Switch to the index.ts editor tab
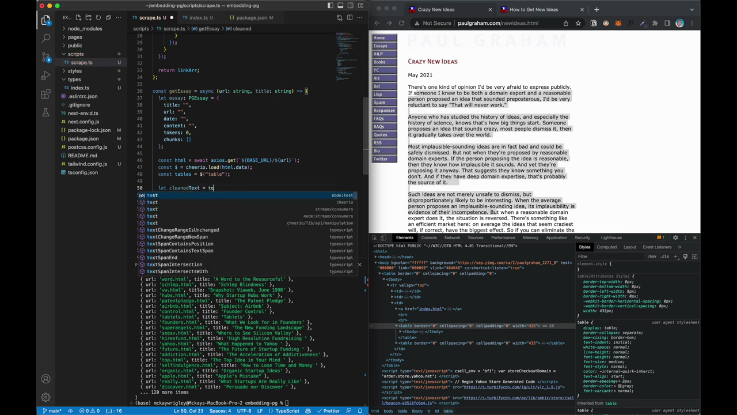Screen dimensions: 737x415 tap(199, 17)
